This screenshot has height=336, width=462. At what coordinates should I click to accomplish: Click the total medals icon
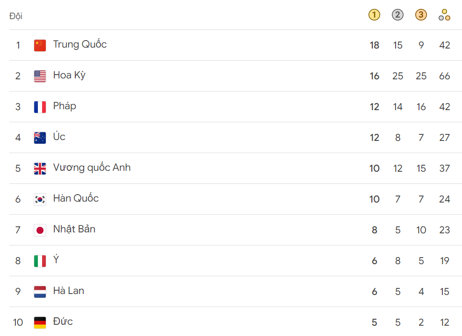tap(444, 14)
